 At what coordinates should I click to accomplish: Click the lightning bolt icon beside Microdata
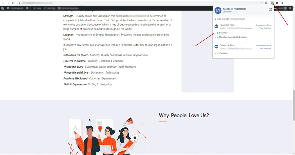point(218,37)
